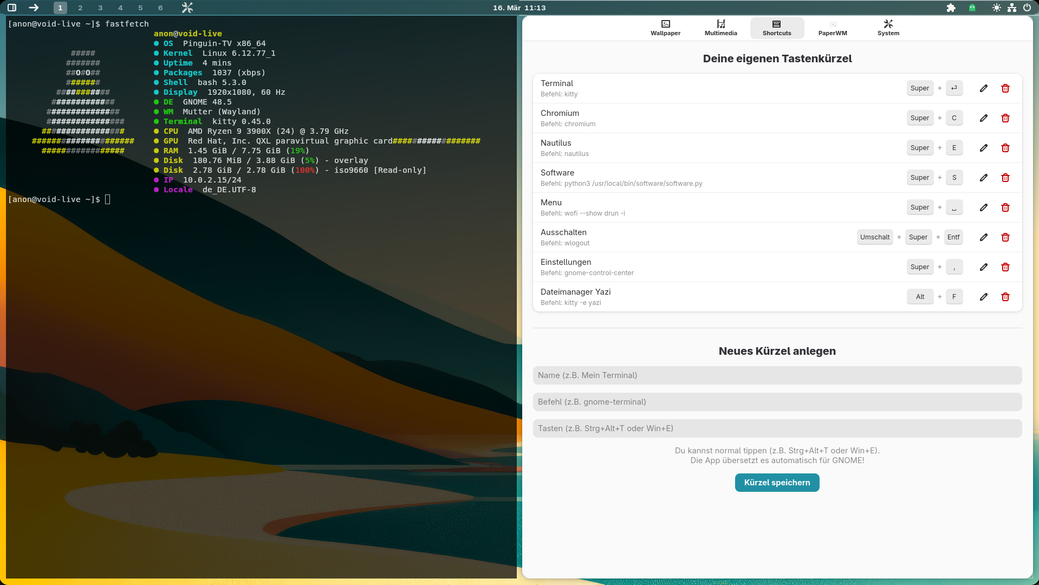Edit the Einstellungen shortcut
1039x585 pixels.
[x=984, y=267]
